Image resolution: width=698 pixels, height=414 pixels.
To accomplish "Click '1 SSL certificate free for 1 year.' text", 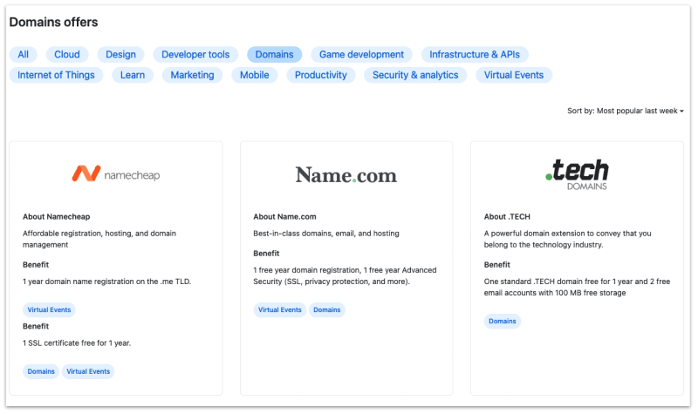I will pos(77,343).
